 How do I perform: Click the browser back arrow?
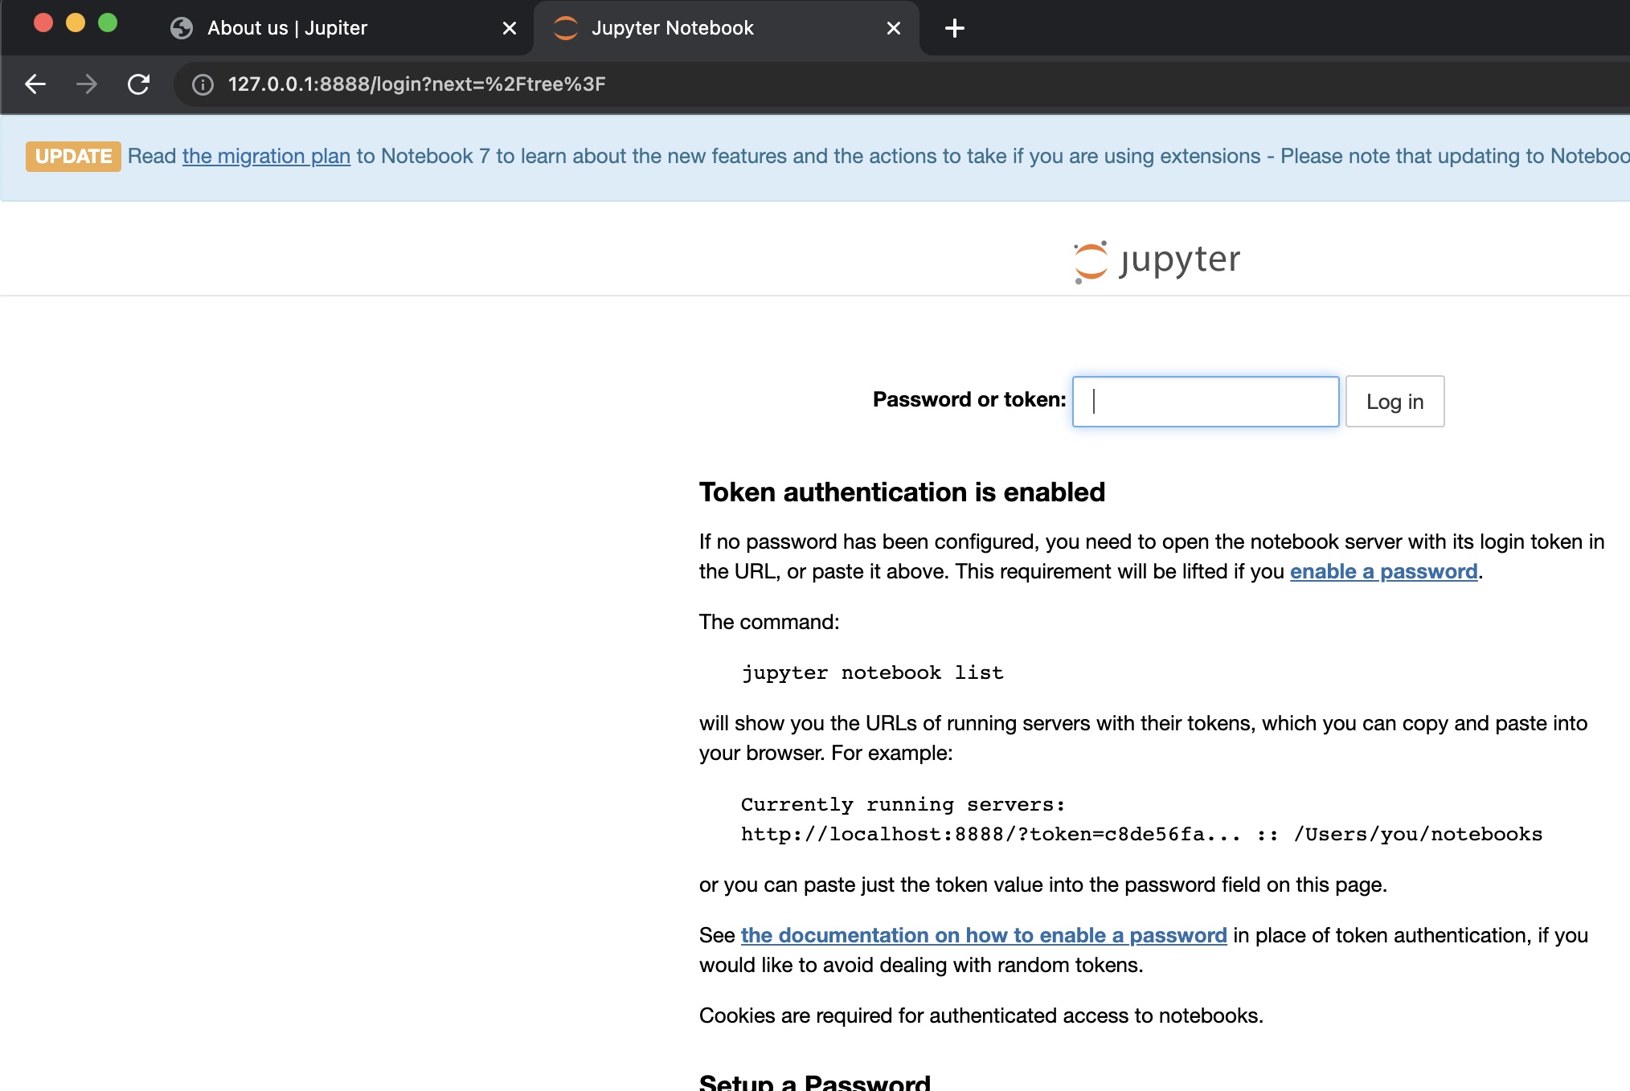pyautogui.click(x=35, y=84)
